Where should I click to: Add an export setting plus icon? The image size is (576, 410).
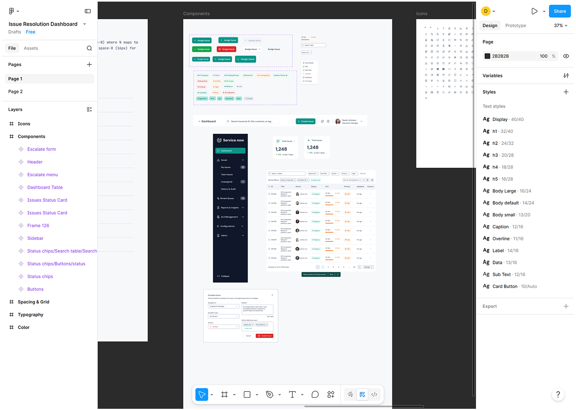pyautogui.click(x=566, y=306)
